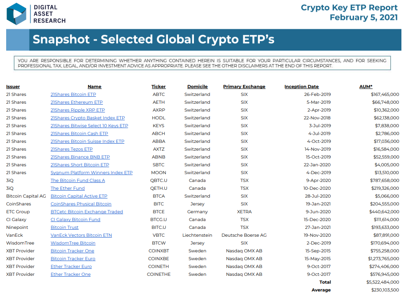Click the XETRA exchange cell
415x303 pixels.
244,212
